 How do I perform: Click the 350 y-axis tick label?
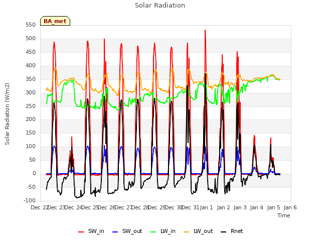(31, 79)
